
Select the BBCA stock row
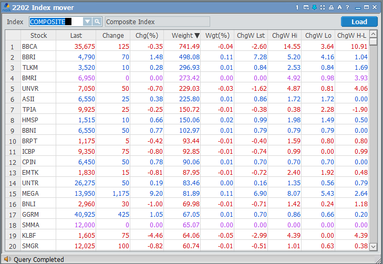tap(29, 47)
